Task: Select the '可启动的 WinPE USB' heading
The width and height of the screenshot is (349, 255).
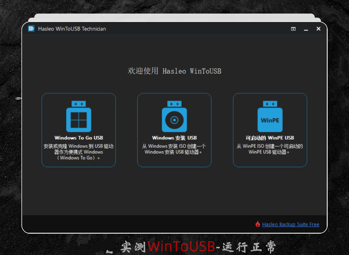Action: [x=270, y=138]
